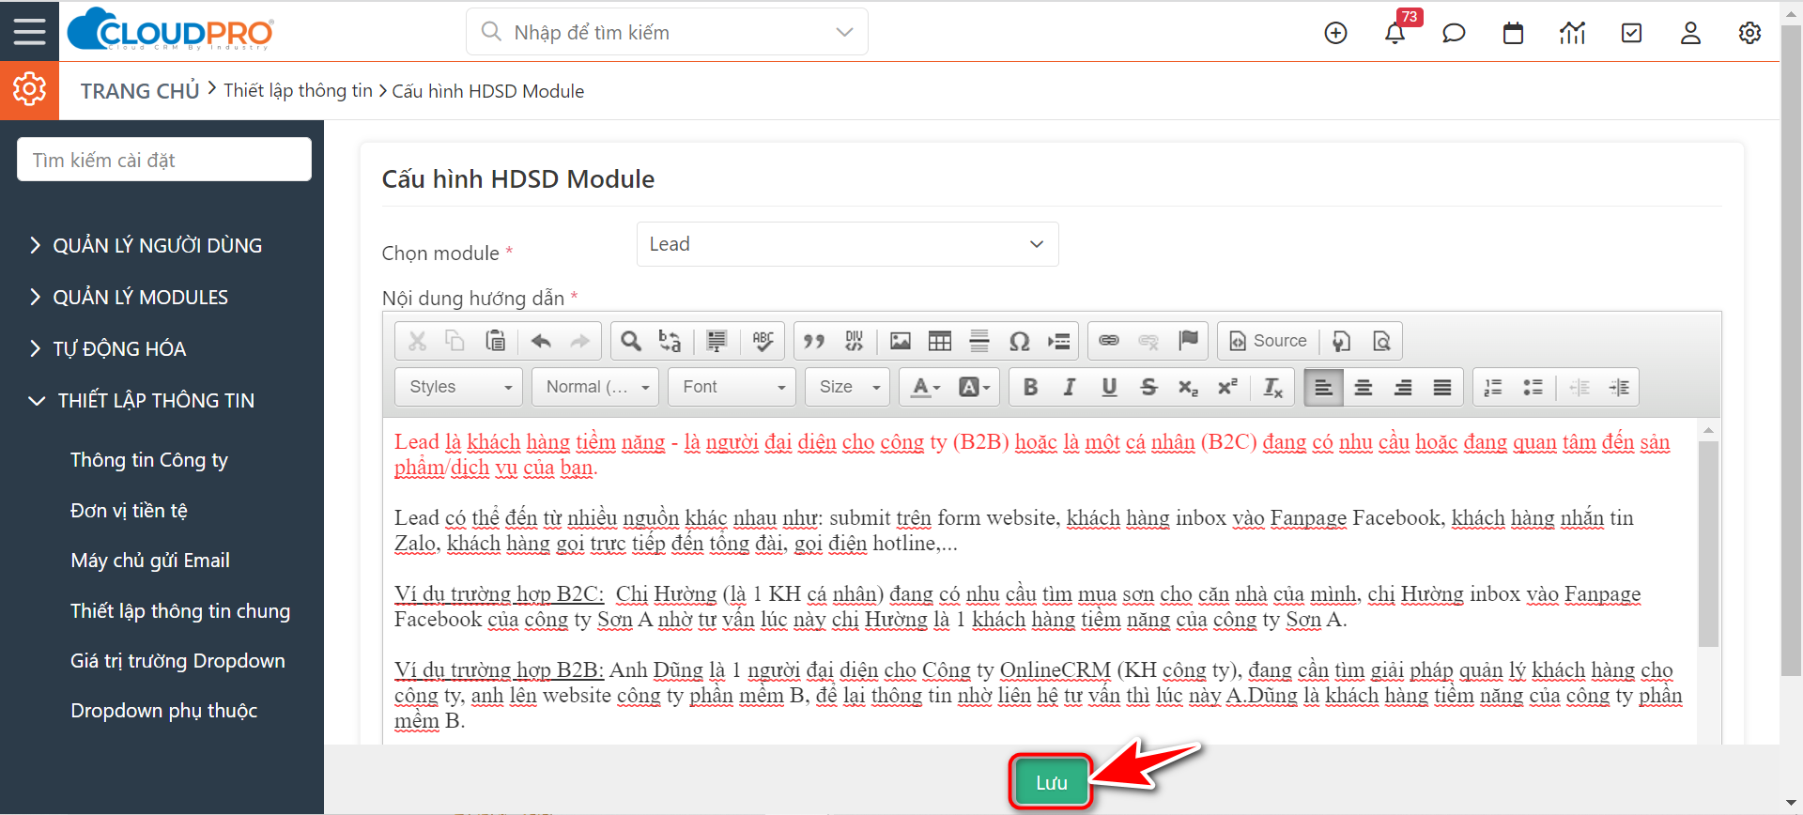This screenshot has width=1803, height=815.
Task: Click the Copy icon in editor
Action: (455, 341)
